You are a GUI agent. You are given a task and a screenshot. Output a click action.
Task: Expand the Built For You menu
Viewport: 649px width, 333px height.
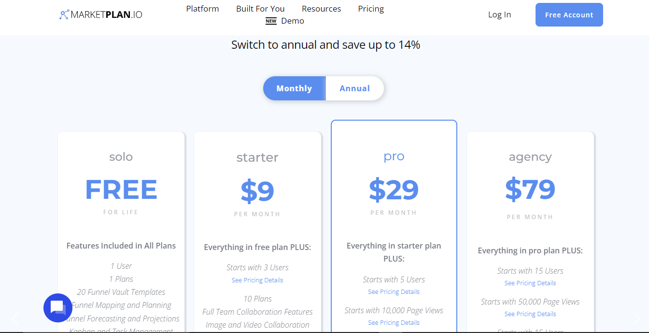point(260,9)
